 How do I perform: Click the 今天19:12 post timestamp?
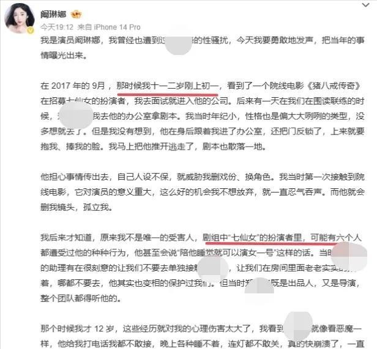click(57, 27)
